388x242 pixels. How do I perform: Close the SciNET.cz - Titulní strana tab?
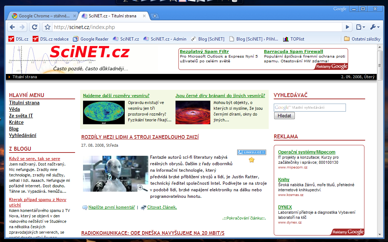coord(144,16)
